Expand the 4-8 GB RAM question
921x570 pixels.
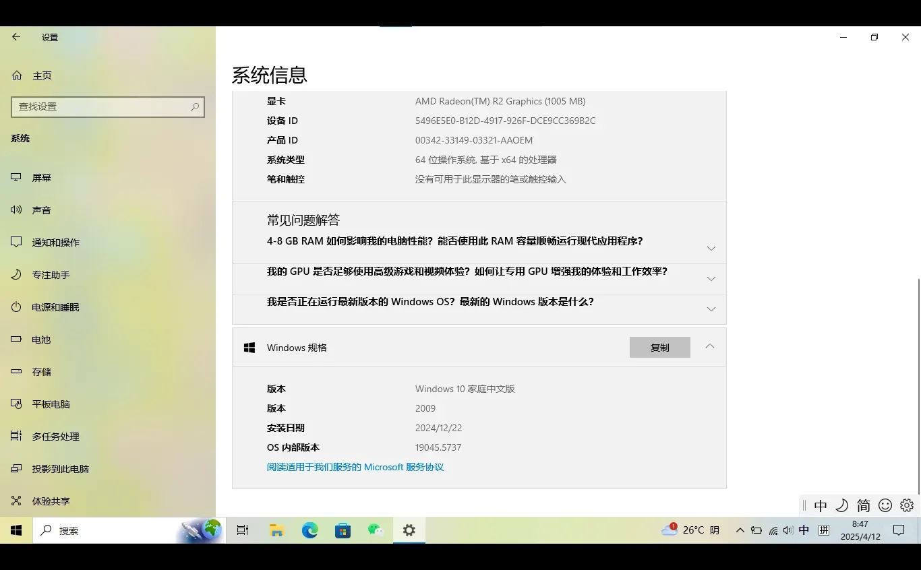(x=711, y=248)
